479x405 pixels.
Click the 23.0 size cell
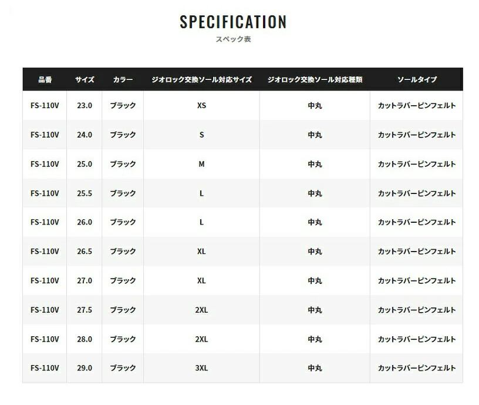pos(85,106)
